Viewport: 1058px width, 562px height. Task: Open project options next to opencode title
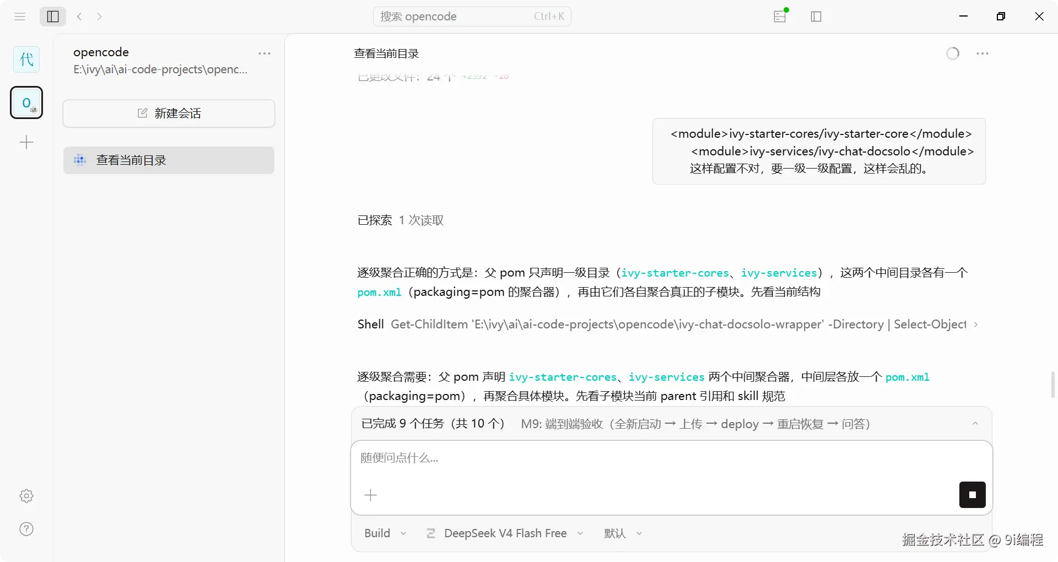click(264, 53)
